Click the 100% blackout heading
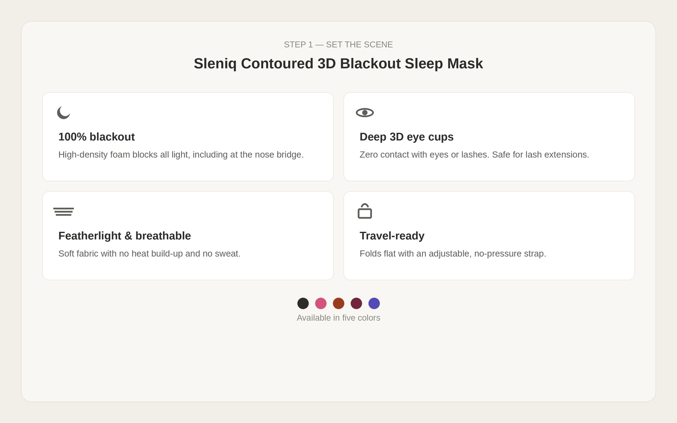Screen dimensions: 677x423 [96, 137]
